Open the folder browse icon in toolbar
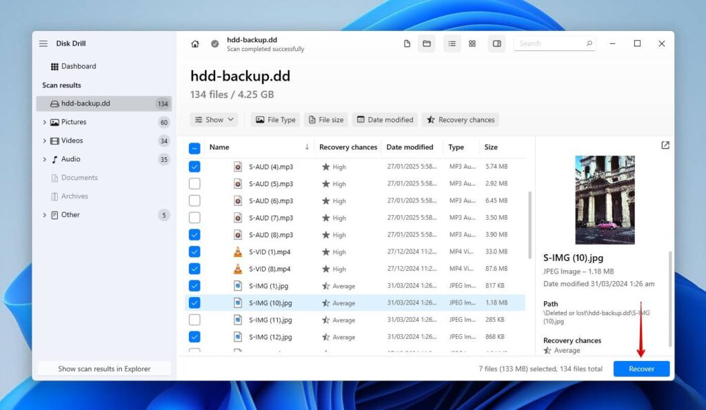Viewport: 706px width, 410px height. tap(426, 43)
